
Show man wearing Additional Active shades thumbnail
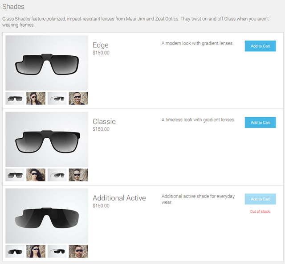[78, 251]
